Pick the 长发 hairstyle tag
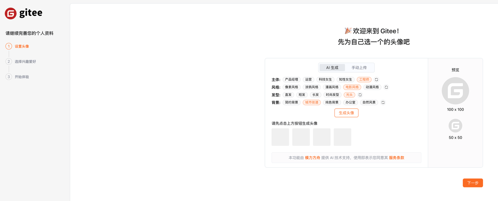The width and height of the screenshot is (498, 201). click(316, 95)
